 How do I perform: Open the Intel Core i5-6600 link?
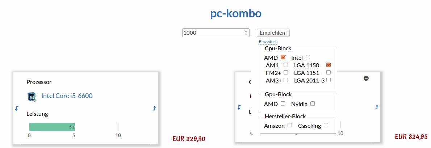[67, 96]
